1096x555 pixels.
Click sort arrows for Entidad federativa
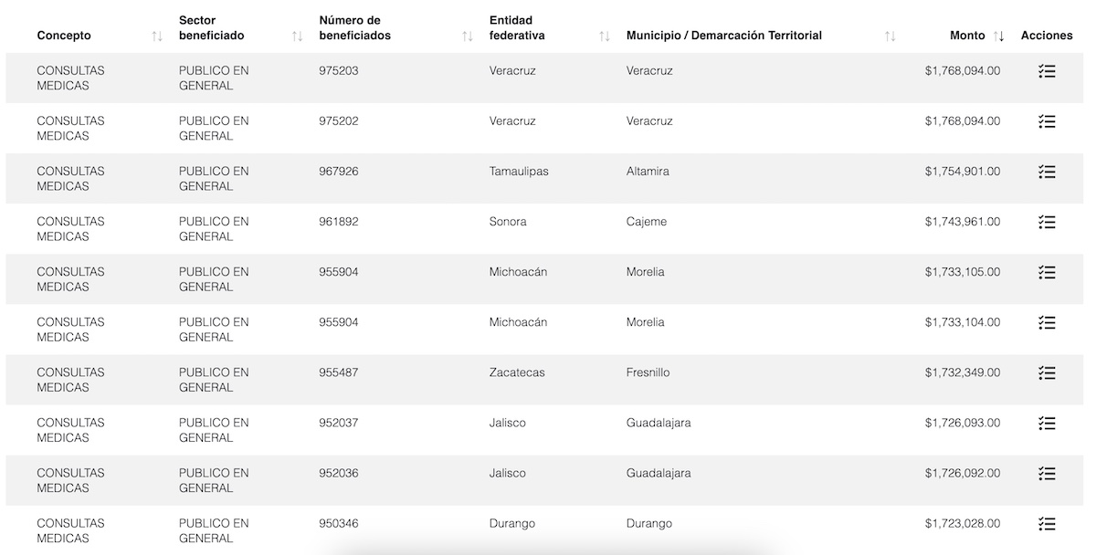click(604, 37)
